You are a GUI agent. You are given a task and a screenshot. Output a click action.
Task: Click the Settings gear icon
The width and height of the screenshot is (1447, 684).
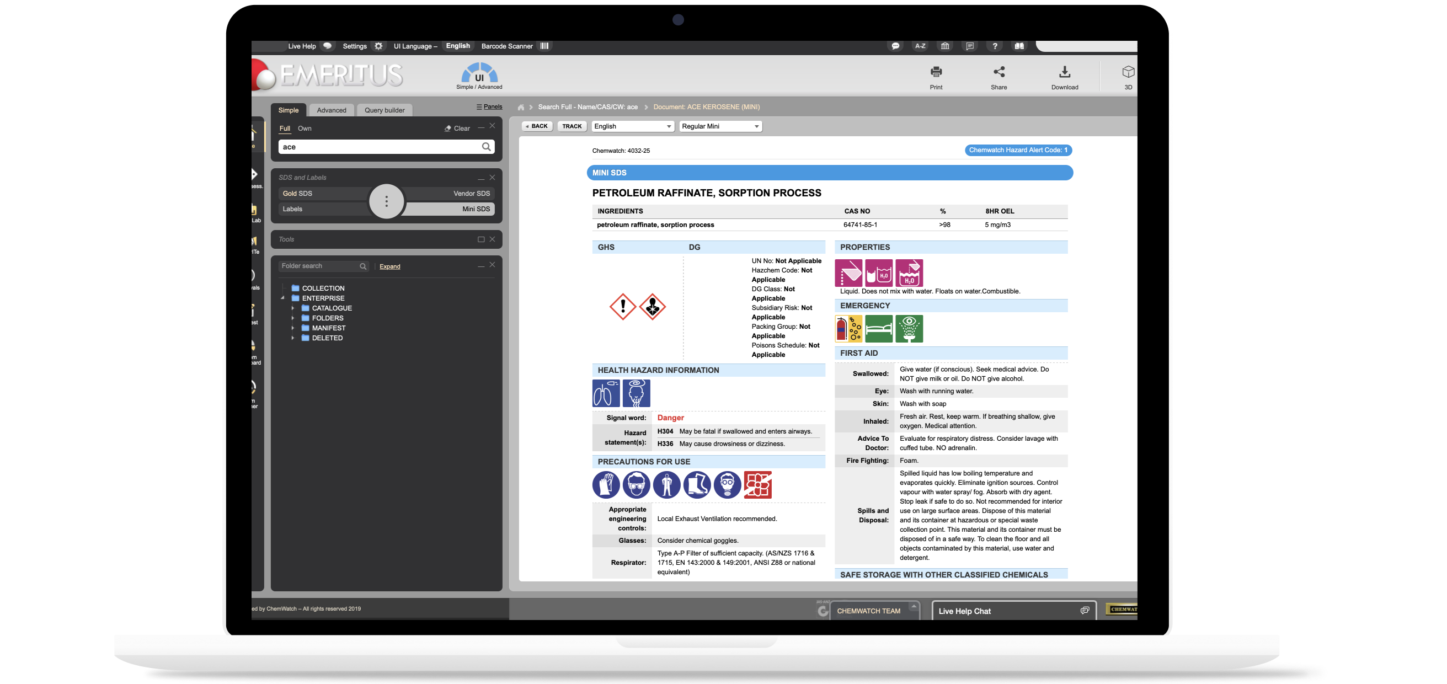coord(378,46)
